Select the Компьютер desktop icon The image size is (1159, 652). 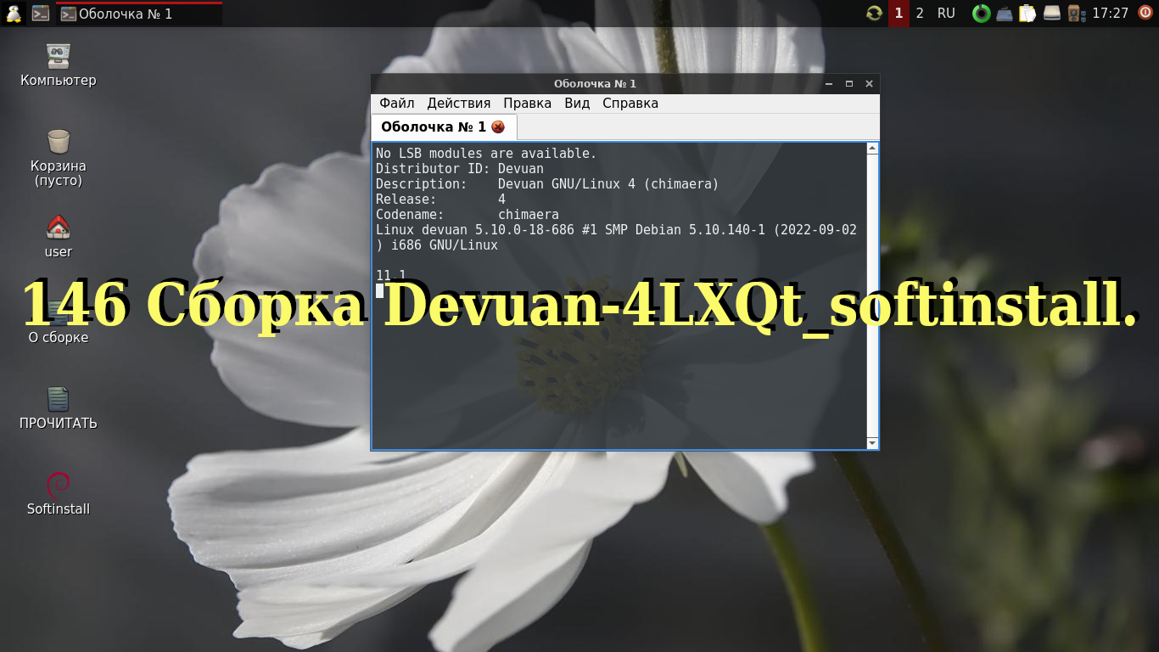(x=59, y=65)
